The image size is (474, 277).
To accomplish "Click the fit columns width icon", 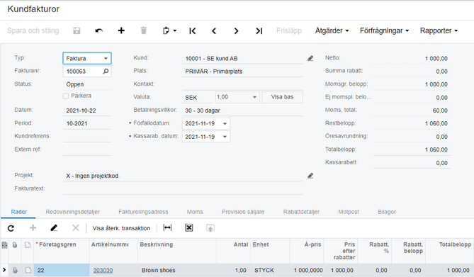I will (167, 227).
